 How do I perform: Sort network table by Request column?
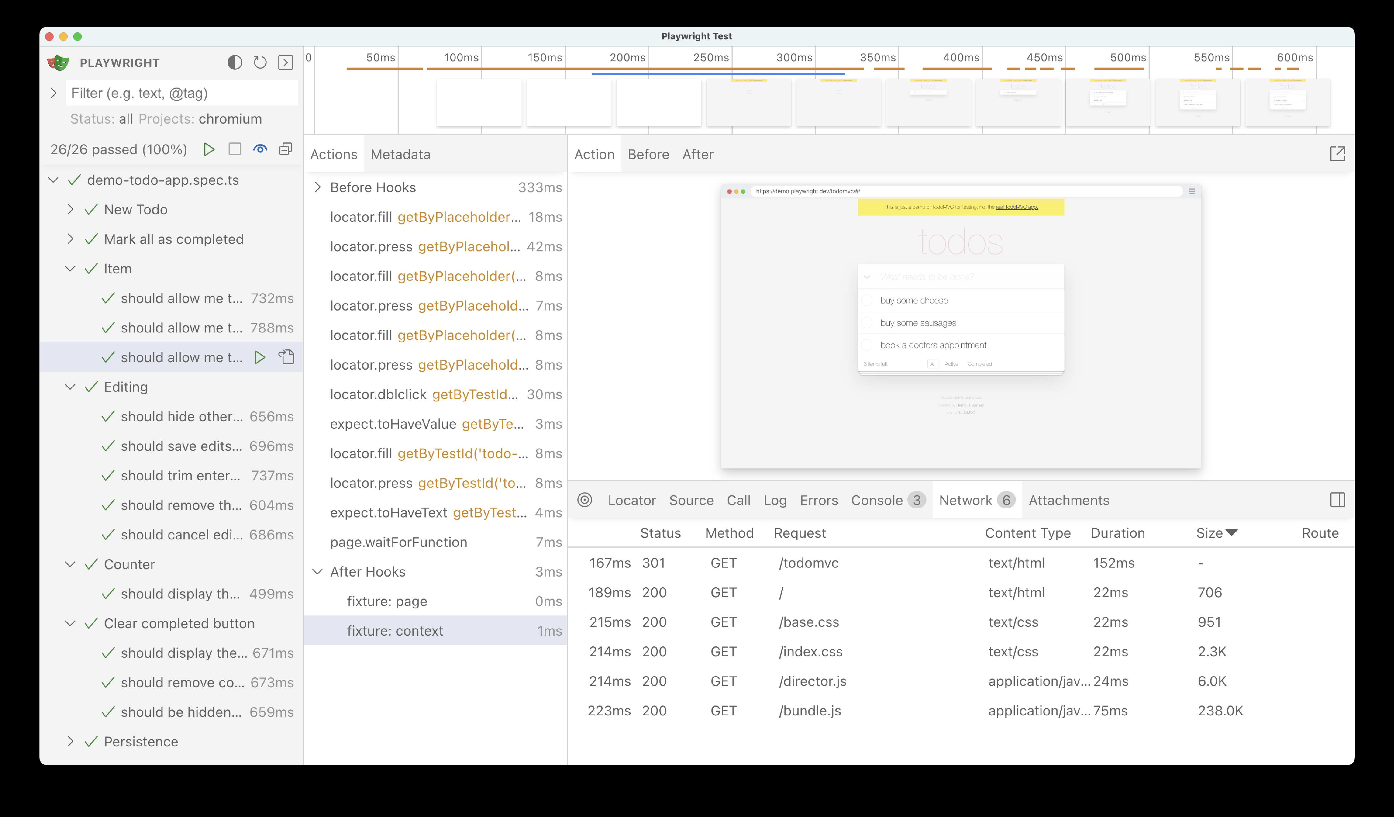click(x=799, y=533)
